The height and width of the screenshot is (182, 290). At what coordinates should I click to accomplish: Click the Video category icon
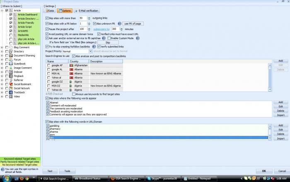click(11, 96)
